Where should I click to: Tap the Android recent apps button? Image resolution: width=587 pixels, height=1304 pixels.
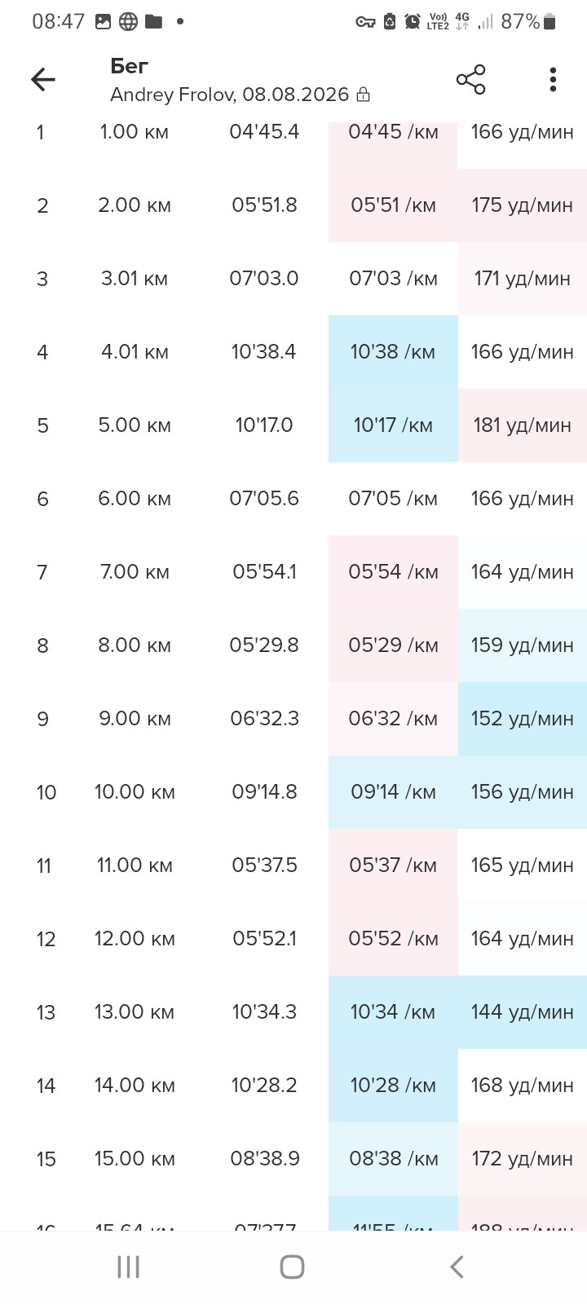[129, 1267]
